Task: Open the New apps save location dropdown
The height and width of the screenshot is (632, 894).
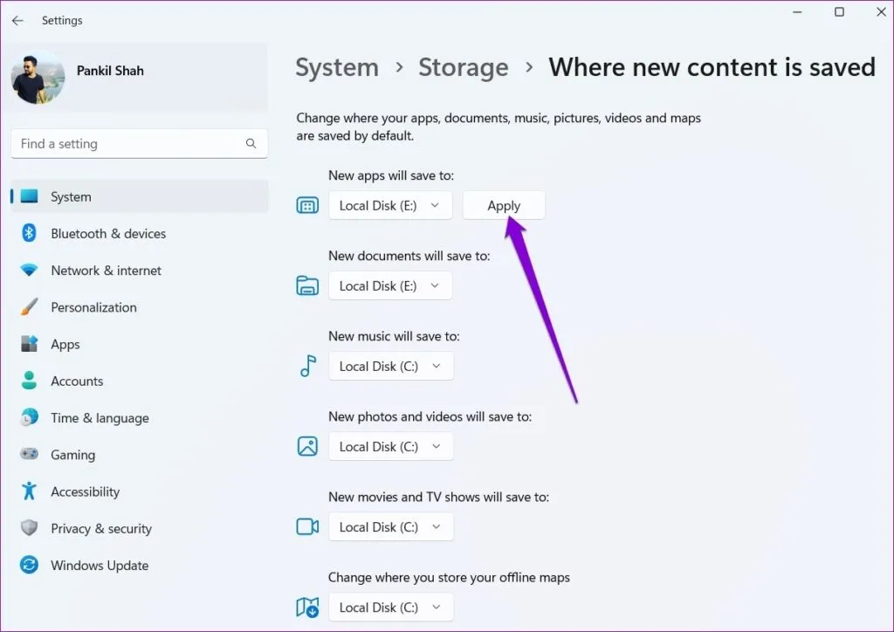Action: (x=390, y=206)
